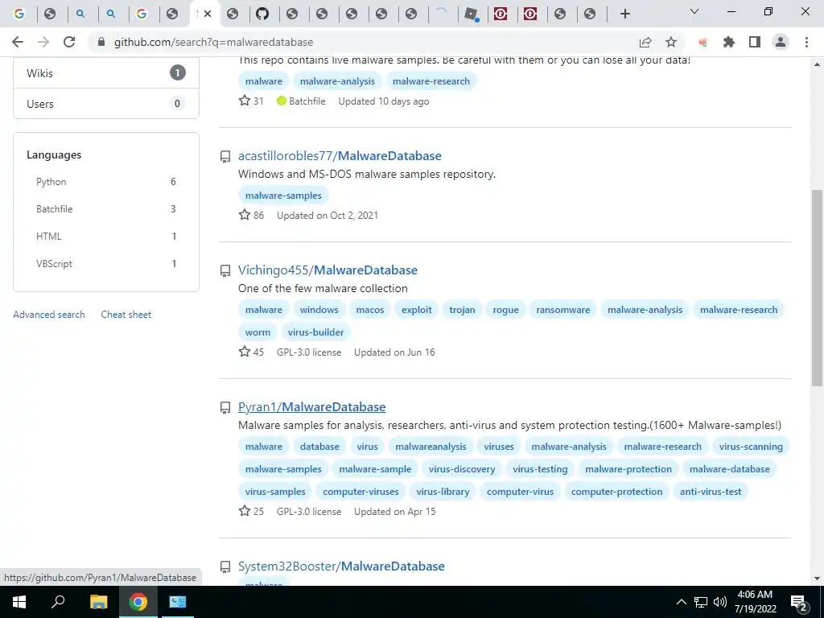Open the notification center icon
Image resolution: width=824 pixels, height=618 pixels.
pyautogui.click(x=799, y=602)
